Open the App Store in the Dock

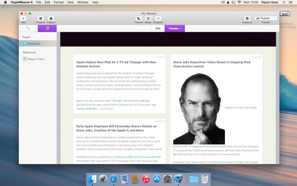pyautogui.click(x=157, y=179)
